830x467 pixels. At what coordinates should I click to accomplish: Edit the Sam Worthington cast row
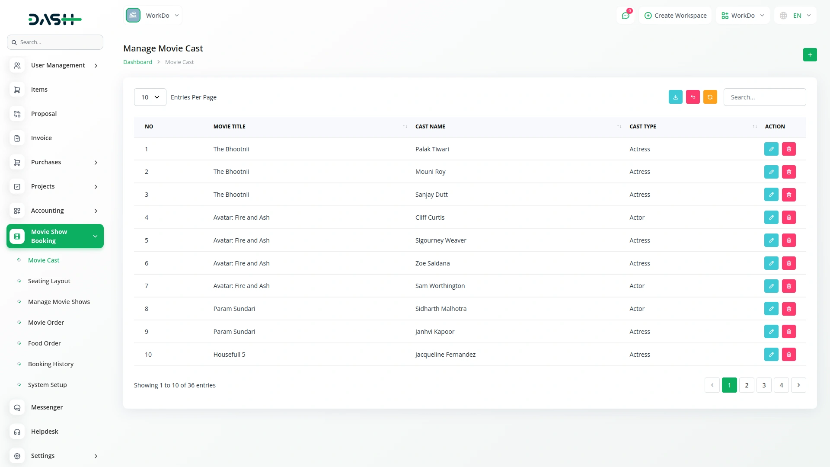(x=771, y=286)
